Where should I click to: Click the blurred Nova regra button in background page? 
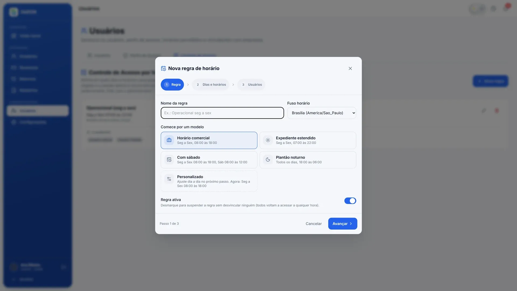491,81
